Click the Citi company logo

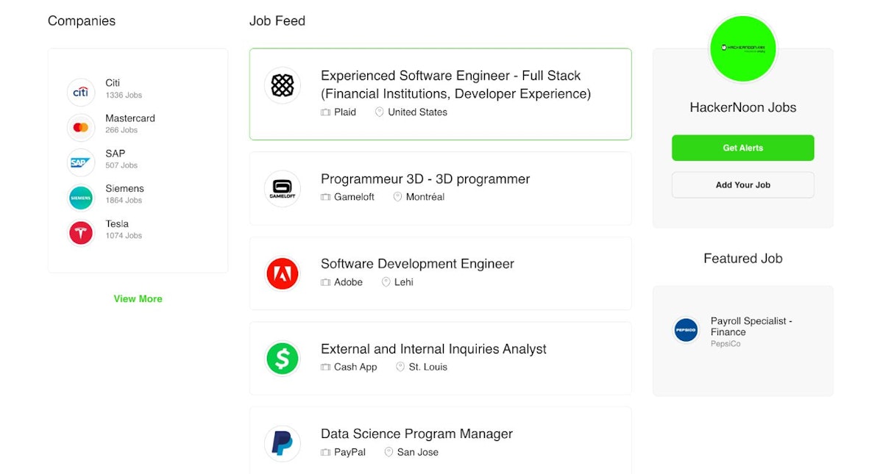(x=81, y=92)
